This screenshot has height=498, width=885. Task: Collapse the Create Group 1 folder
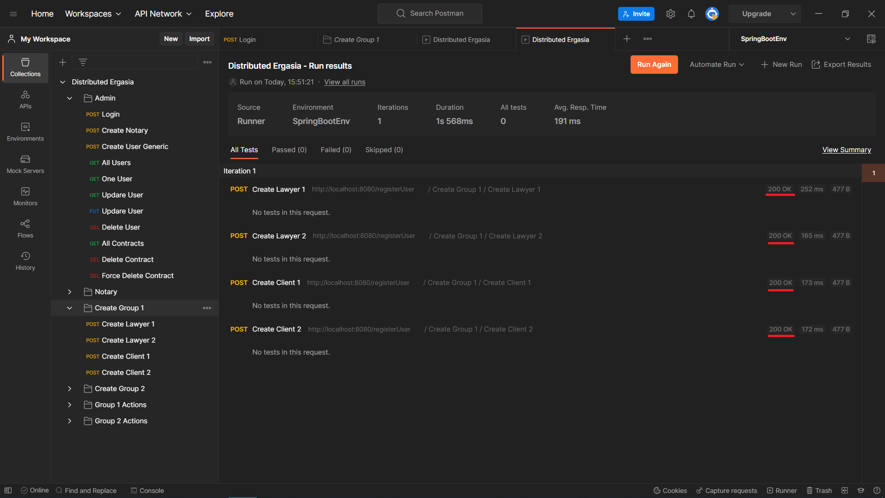pyautogui.click(x=70, y=308)
